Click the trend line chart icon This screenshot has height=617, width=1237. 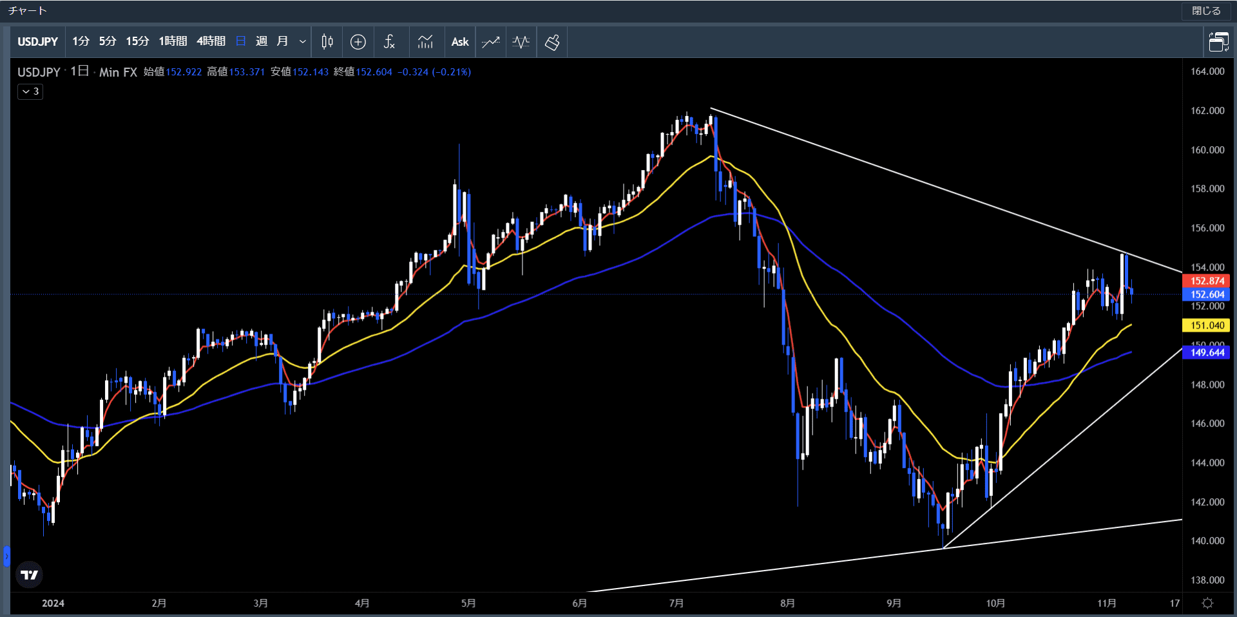pyautogui.click(x=491, y=42)
